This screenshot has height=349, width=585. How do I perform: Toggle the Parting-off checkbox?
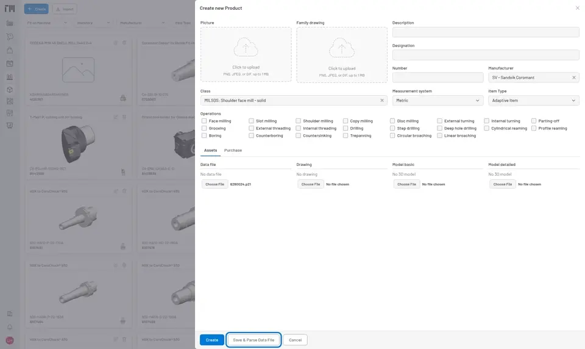[x=534, y=121]
